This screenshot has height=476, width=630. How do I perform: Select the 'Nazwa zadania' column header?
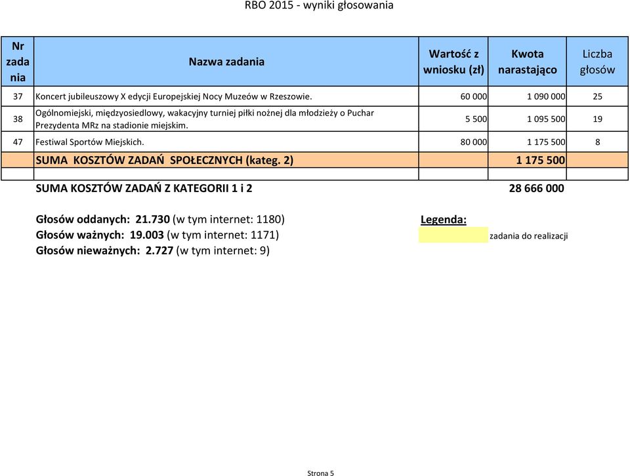226,62
